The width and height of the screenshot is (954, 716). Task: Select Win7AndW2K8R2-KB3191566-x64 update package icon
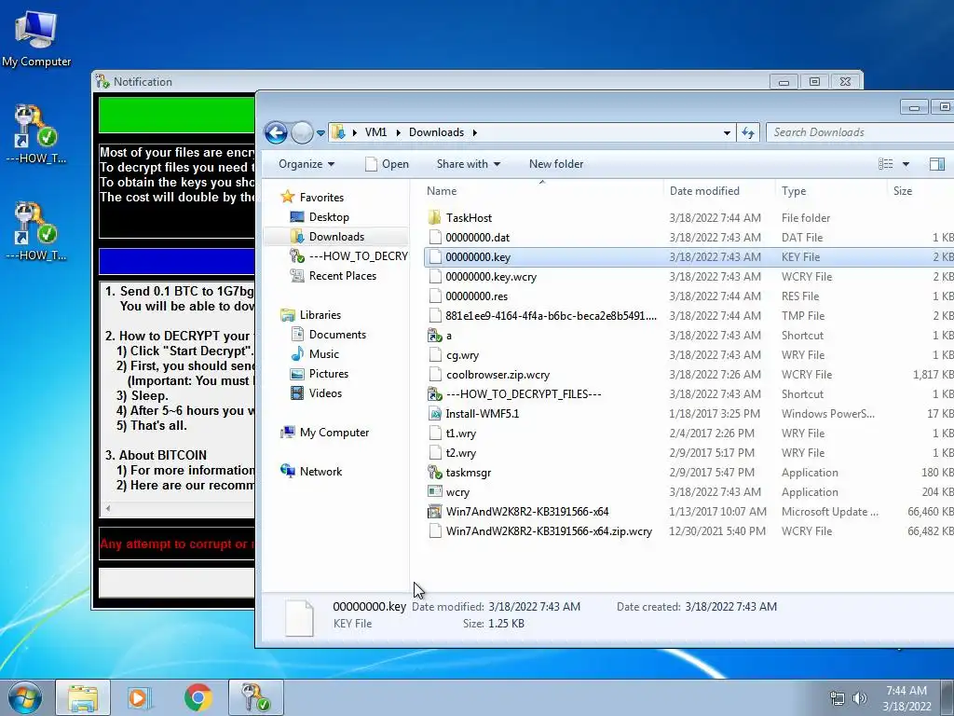[434, 512]
